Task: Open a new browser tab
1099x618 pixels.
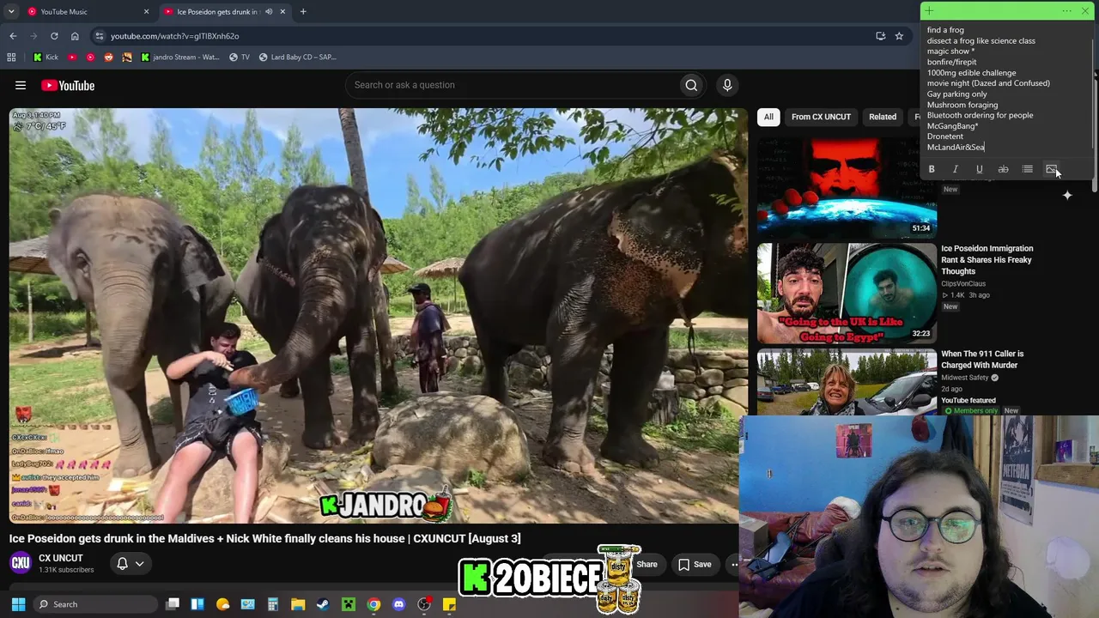Action: [303, 12]
